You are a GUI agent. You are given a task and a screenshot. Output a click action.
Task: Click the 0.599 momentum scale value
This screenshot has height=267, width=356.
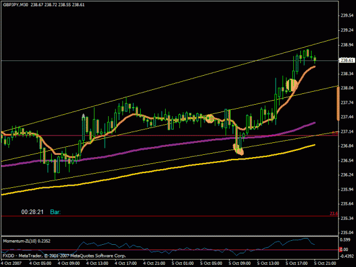[x=345, y=240]
